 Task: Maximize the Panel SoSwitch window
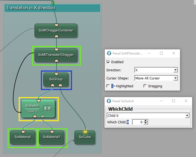coord(174,101)
